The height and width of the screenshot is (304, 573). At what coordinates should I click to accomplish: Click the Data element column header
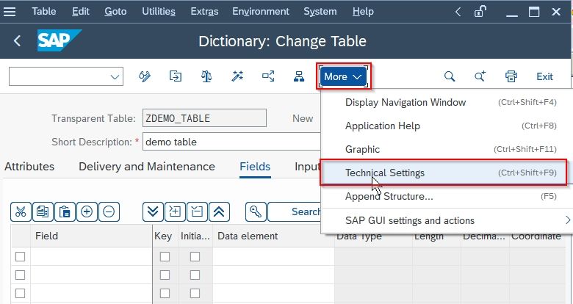coord(273,236)
